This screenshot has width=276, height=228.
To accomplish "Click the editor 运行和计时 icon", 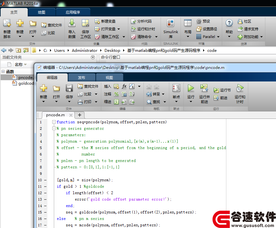I will coord(240,88).
